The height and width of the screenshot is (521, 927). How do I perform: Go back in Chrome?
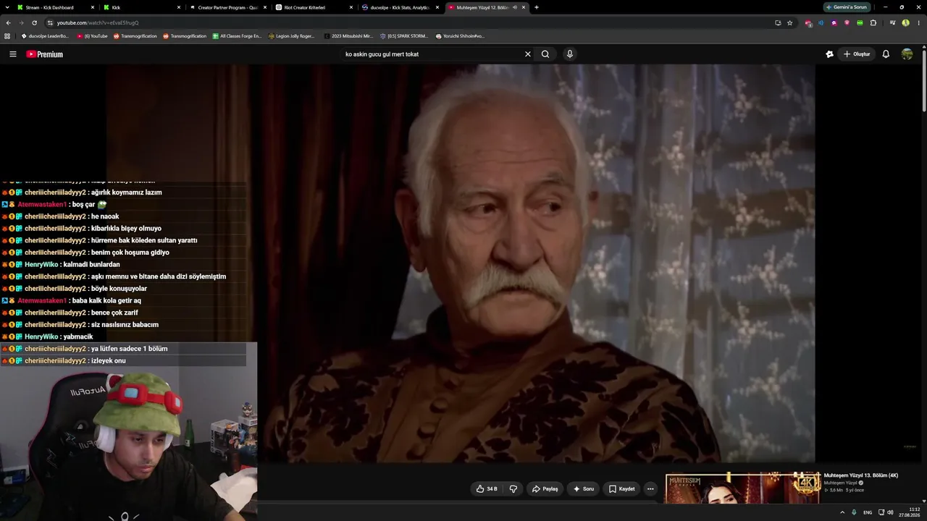[x=8, y=22]
